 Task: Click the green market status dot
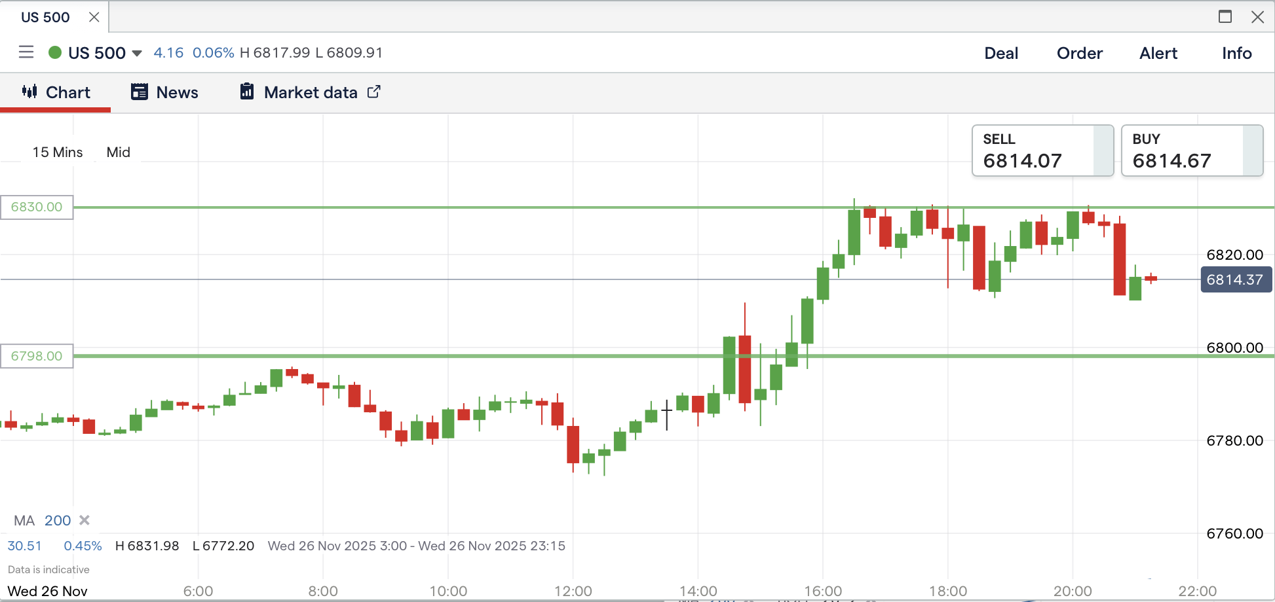click(55, 52)
